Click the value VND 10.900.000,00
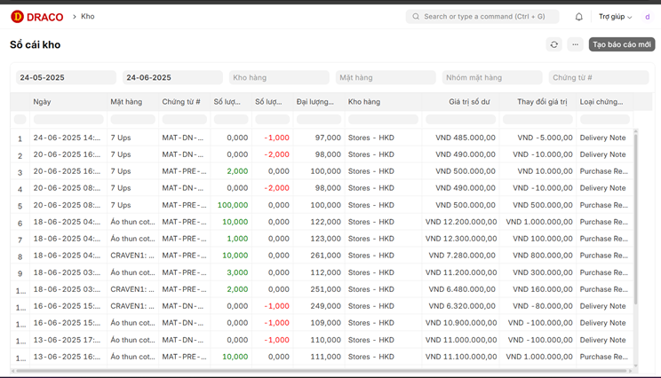This screenshot has width=661, height=378. click(x=461, y=323)
